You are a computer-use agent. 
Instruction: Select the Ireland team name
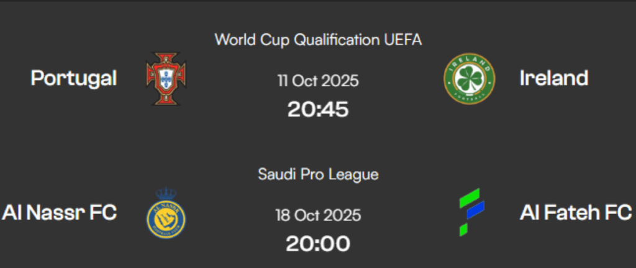click(553, 78)
